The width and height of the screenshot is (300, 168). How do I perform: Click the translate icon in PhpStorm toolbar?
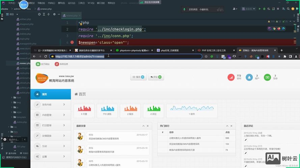(283, 9)
